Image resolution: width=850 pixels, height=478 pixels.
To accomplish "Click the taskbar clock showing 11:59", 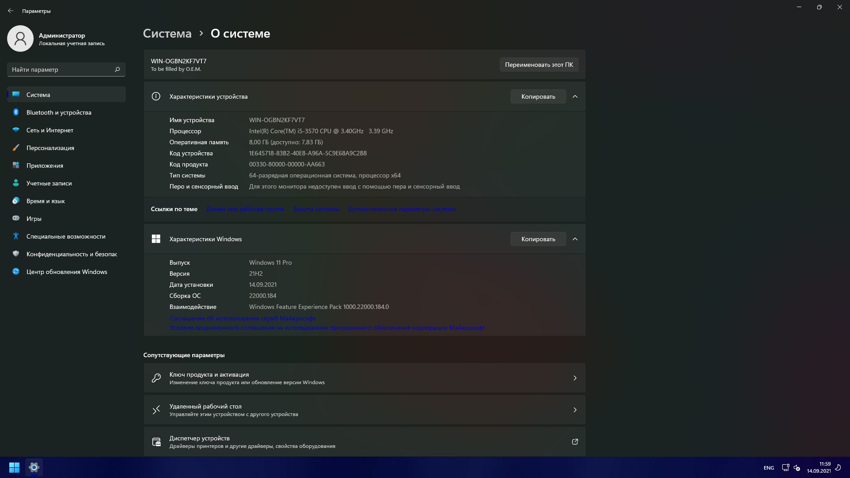I will (819, 467).
